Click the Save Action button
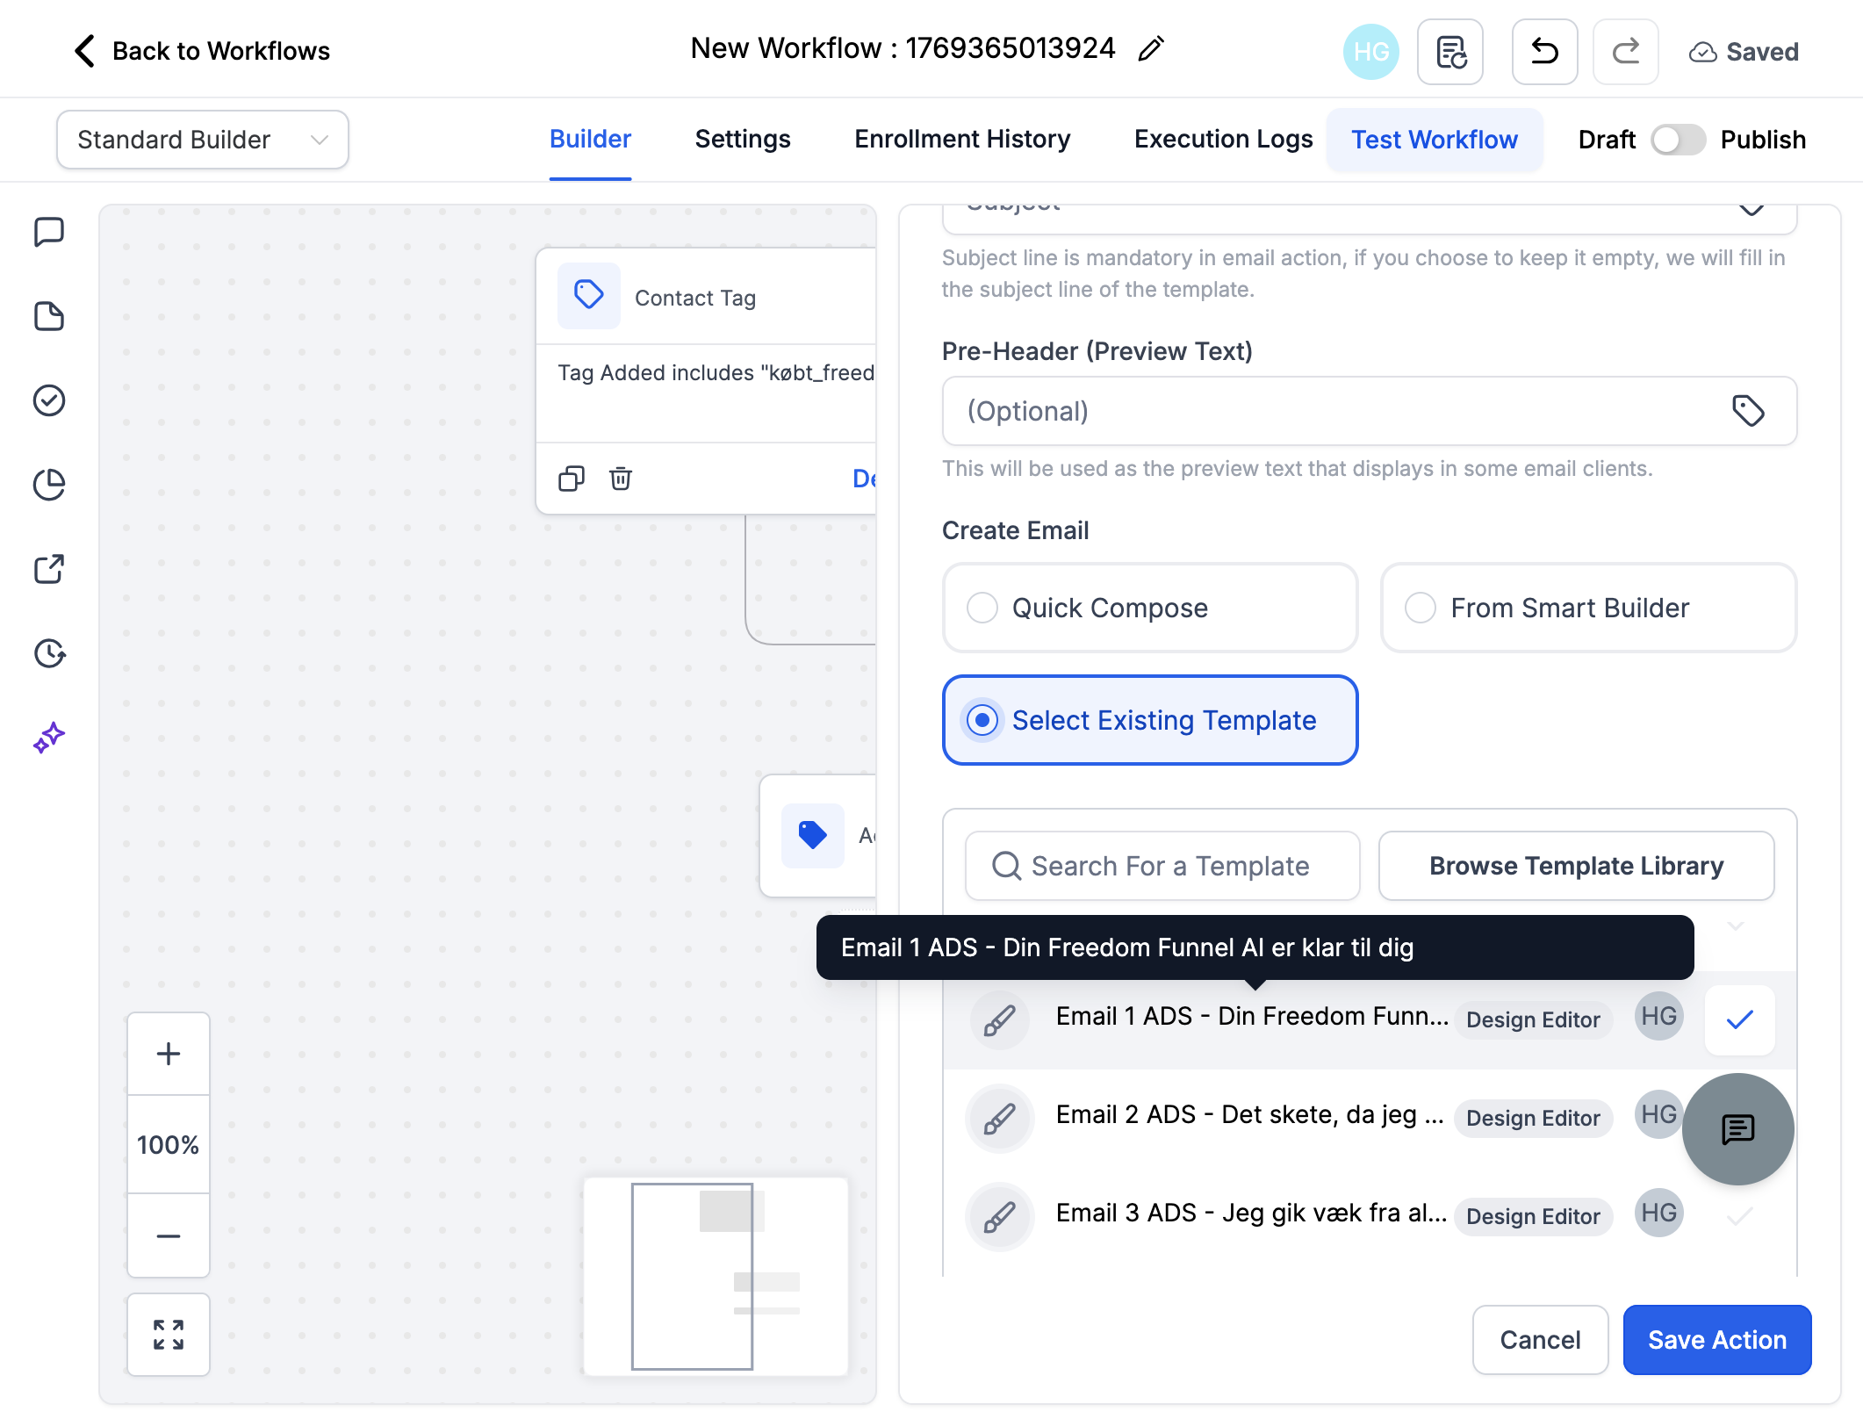 click(x=1717, y=1340)
